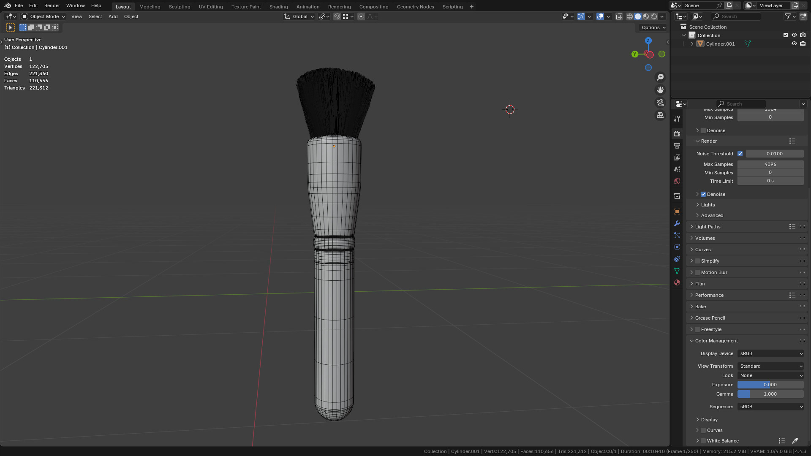The height and width of the screenshot is (456, 811).
Task: Open the View Transform dropdown
Action: [770, 366]
